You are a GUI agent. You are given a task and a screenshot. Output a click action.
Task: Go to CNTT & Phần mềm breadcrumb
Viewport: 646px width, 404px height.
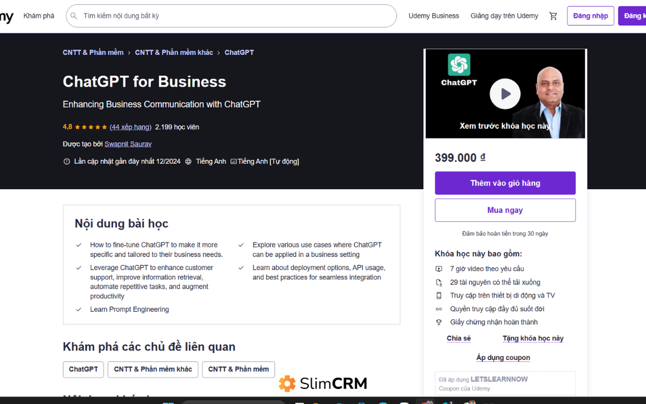93,53
